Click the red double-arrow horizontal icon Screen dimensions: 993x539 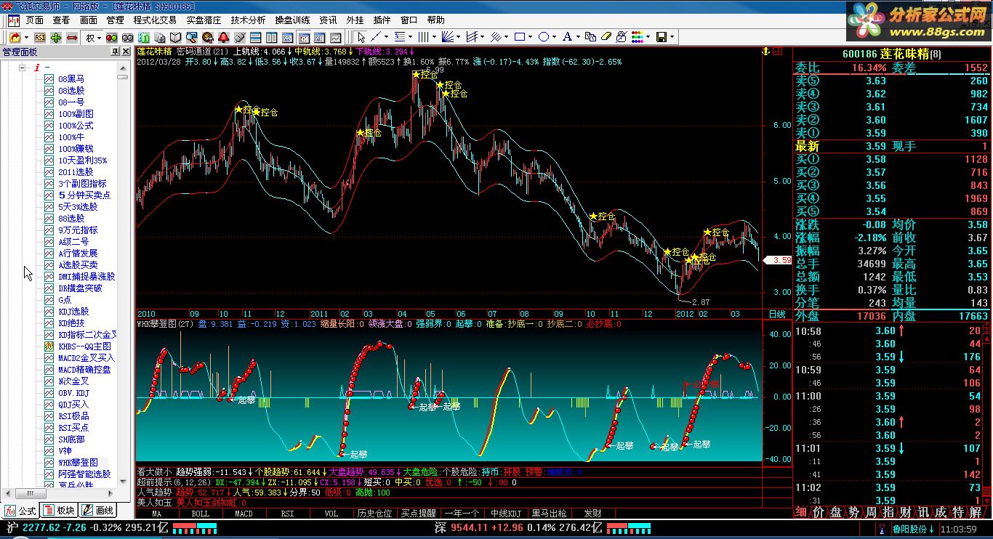coord(72,37)
